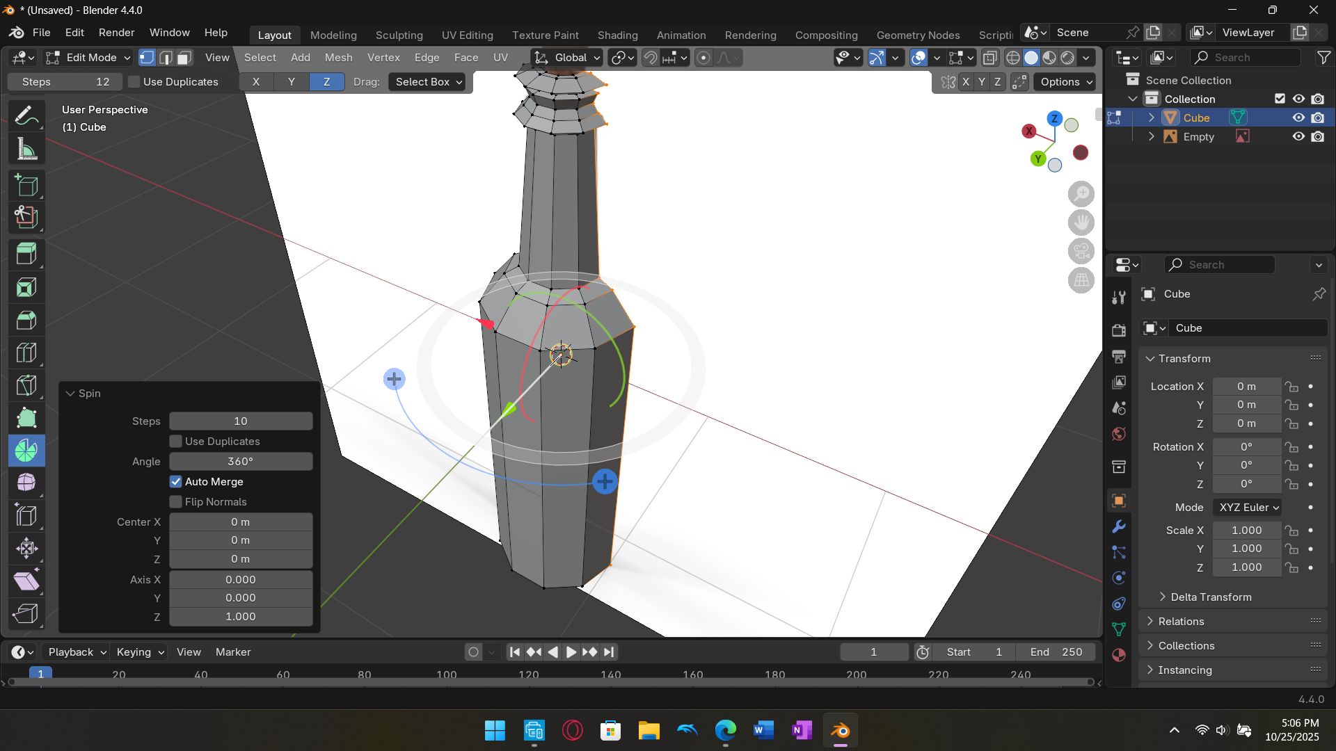Toggle camera view gizmo icon
Viewport: 1336px width, 751px height.
pyautogui.click(x=1081, y=251)
